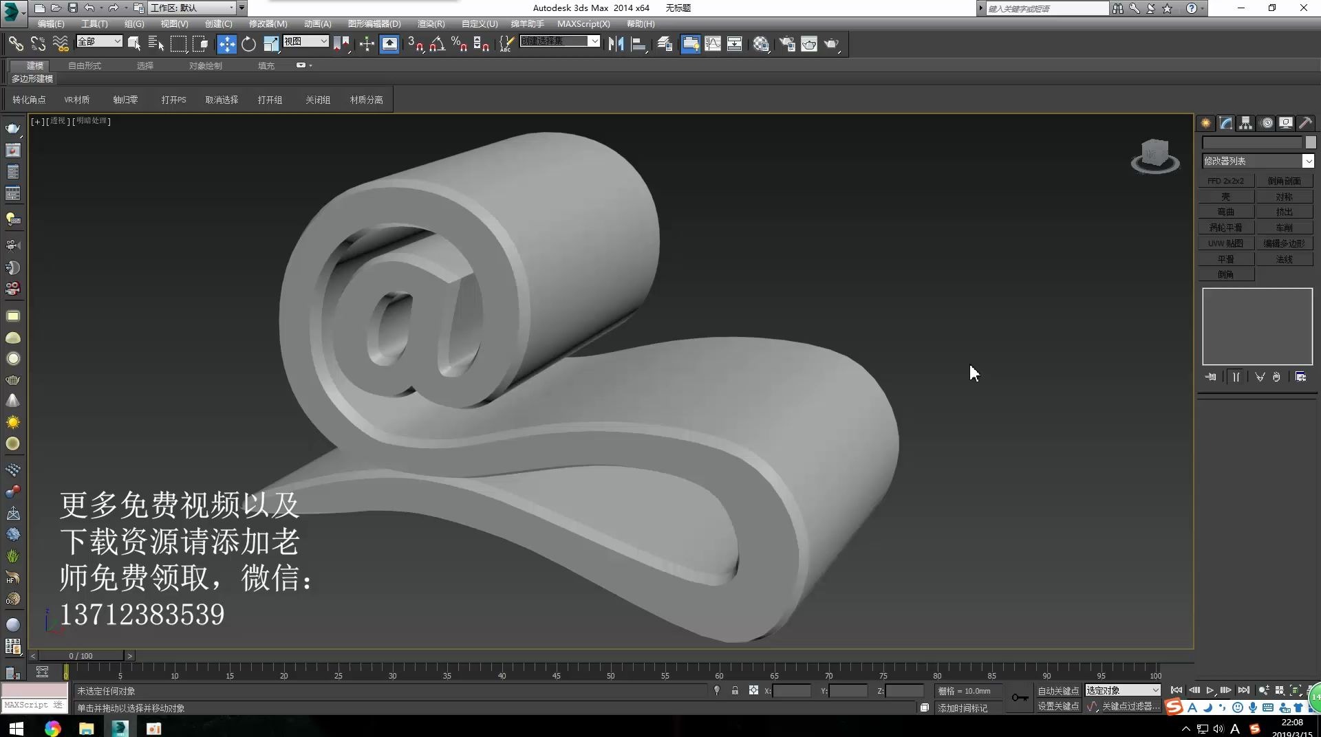The image size is (1321, 737).
Task: Switch to the 自由形式 ribbon tab
Action: pyautogui.click(x=84, y=65)
